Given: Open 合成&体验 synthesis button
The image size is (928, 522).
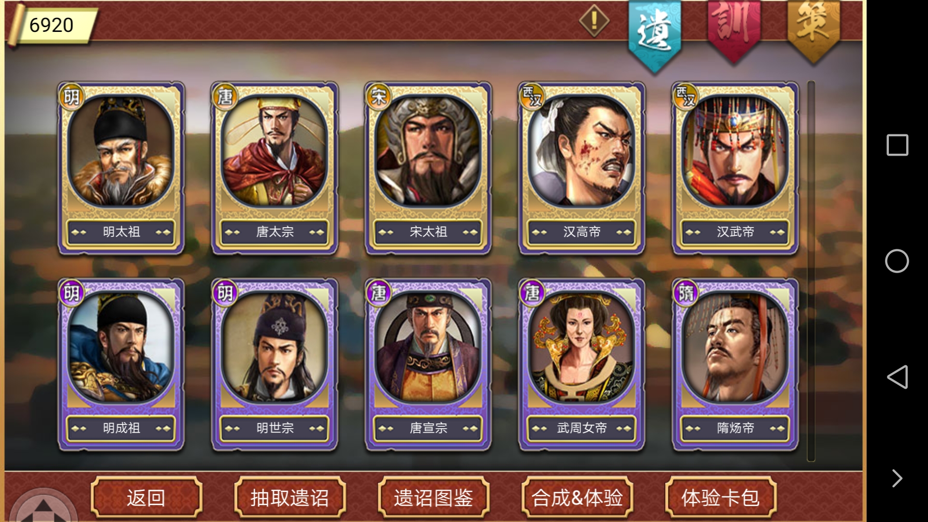Looking at the screenshot, I should (x=578, y=497).
